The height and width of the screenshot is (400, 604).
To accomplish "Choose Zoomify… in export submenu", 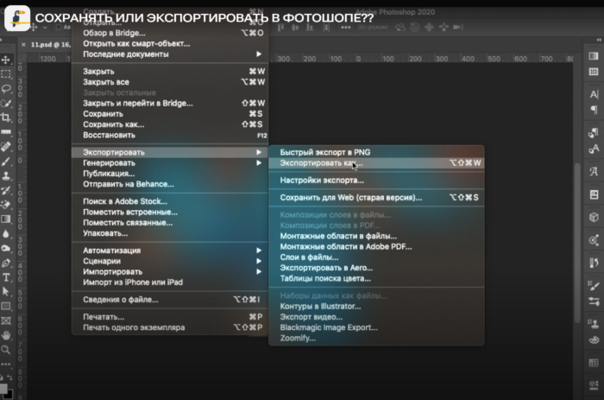I will [376, 338].
